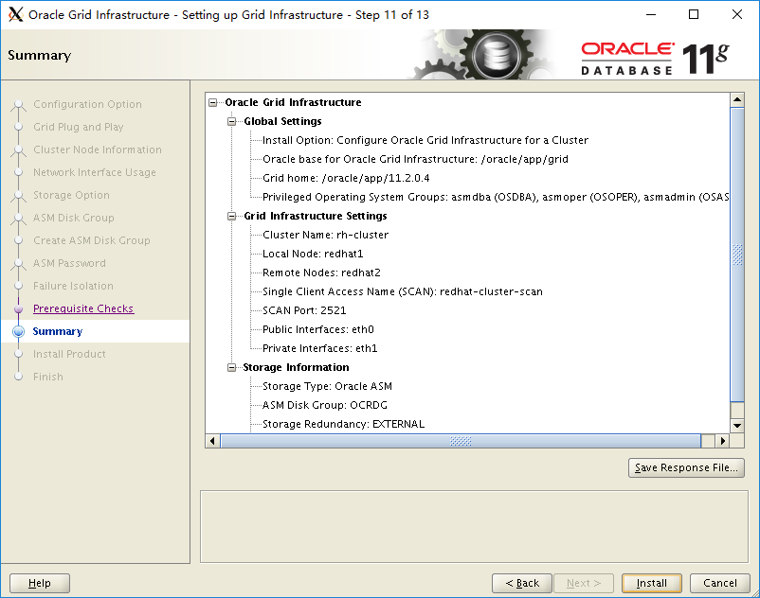Image resolution: width=760 pixels, height=598 pixels.
Task: Click the disabled Next button
Action: [584, 583]
